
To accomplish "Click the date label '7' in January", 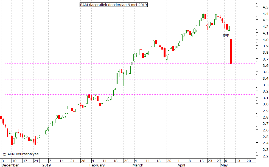I will click(50, 161).
